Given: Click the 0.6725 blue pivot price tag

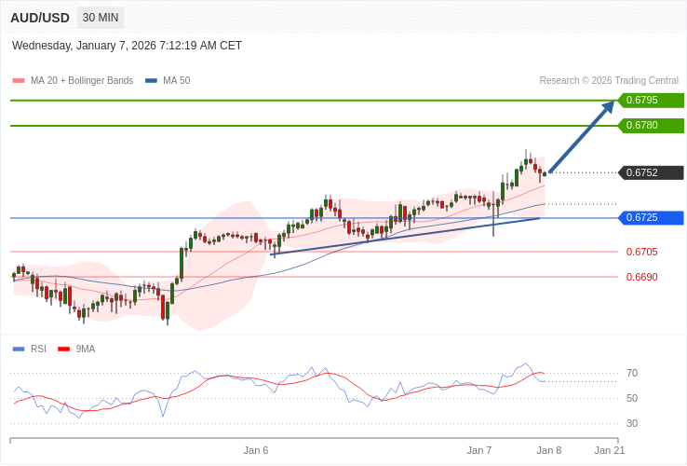Looking at the screenshot, I should pyautogui.click(x=651, y=218).
